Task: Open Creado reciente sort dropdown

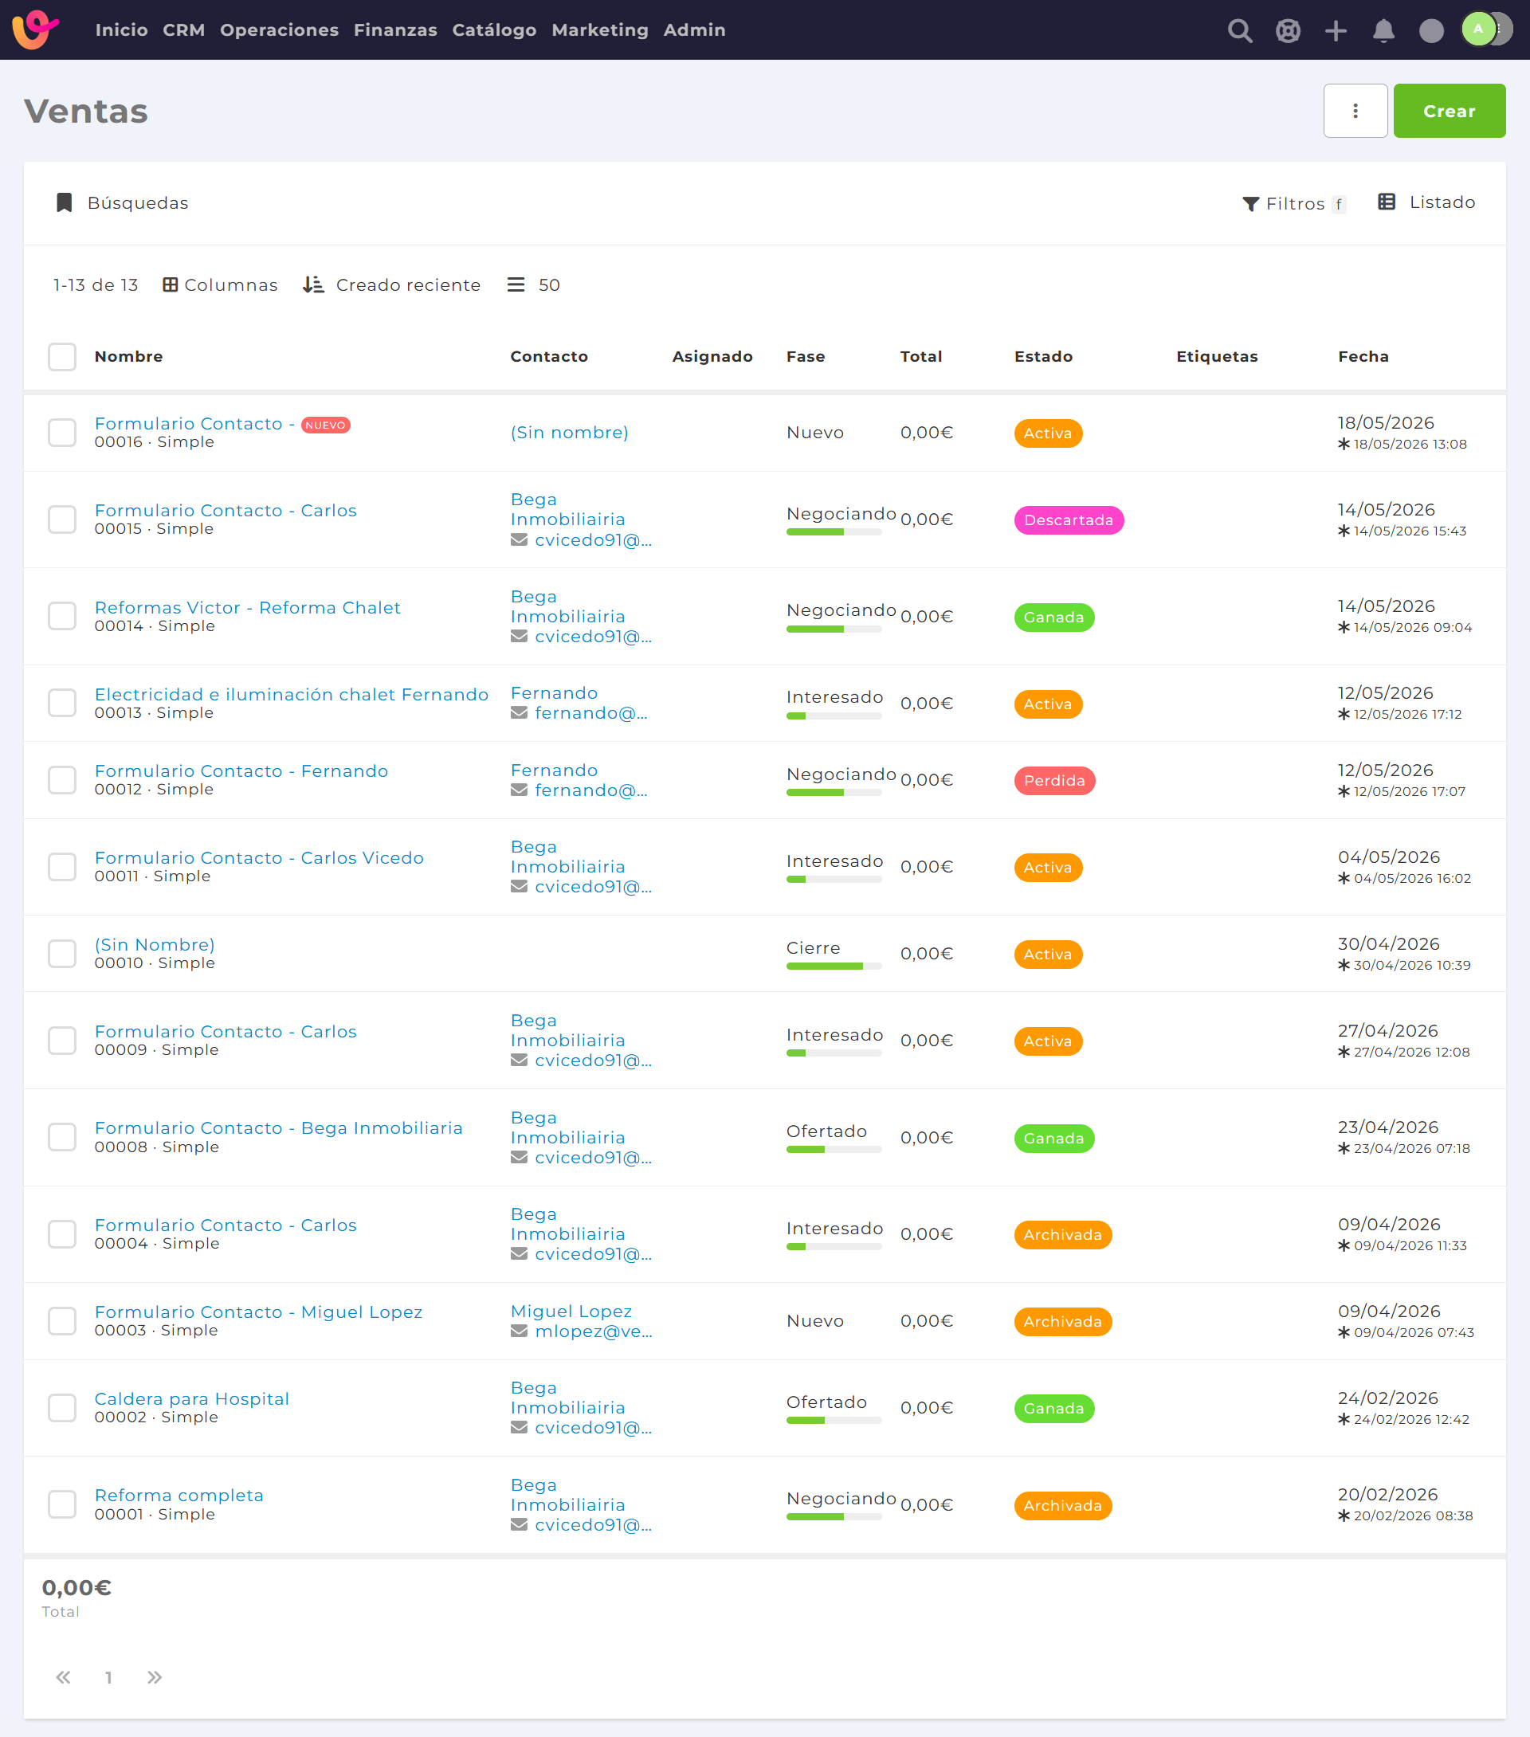Action: (392, 284)
